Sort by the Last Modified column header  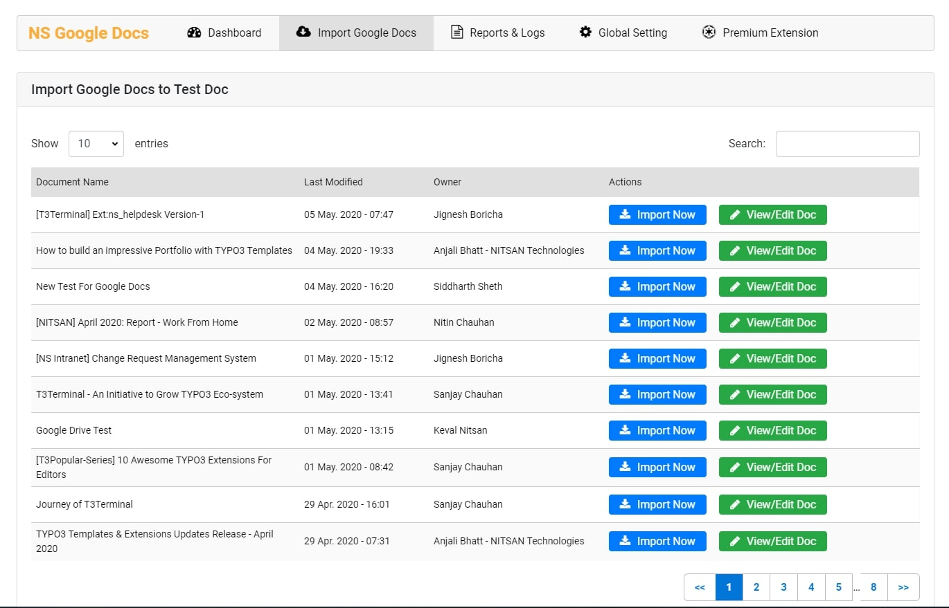[333, 182]
